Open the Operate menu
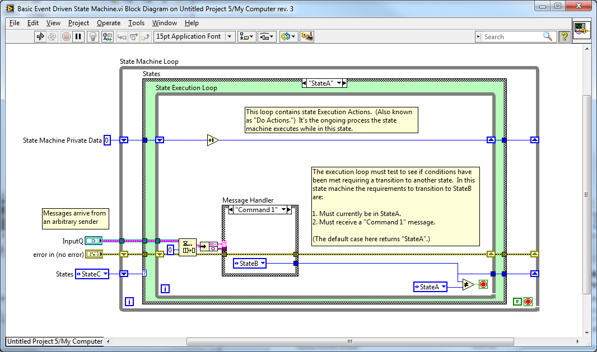The image size is (597, 352). click(x=109, y=23)
